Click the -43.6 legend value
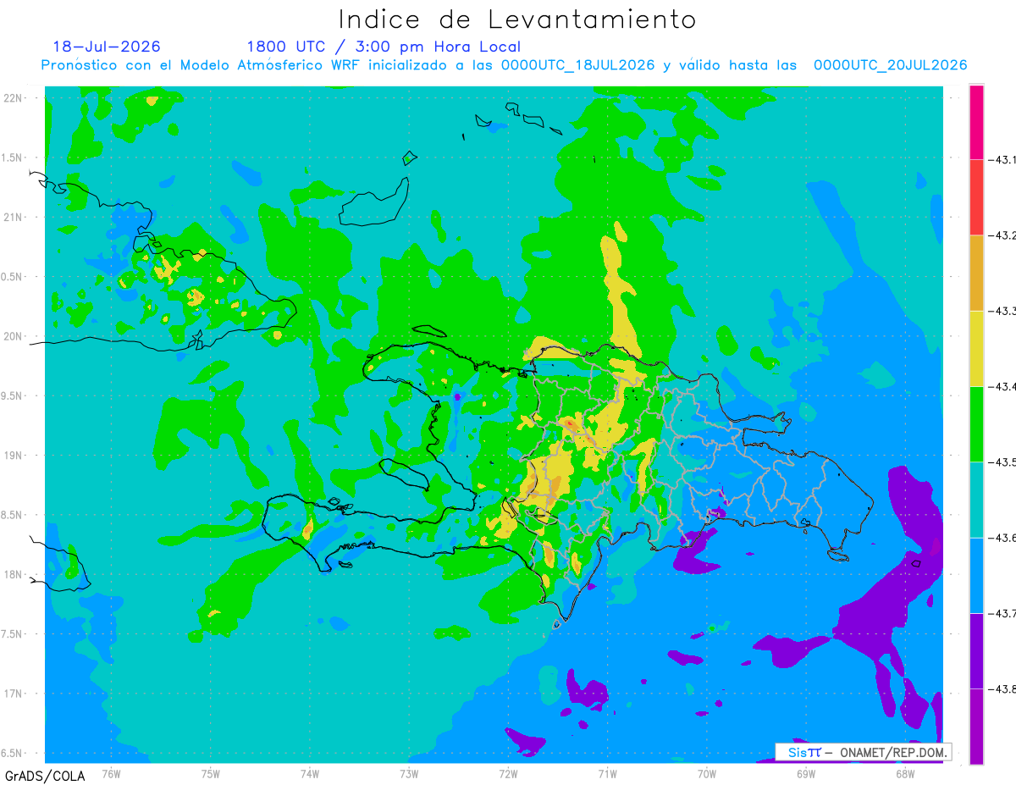 click(x=1002, y=538)
